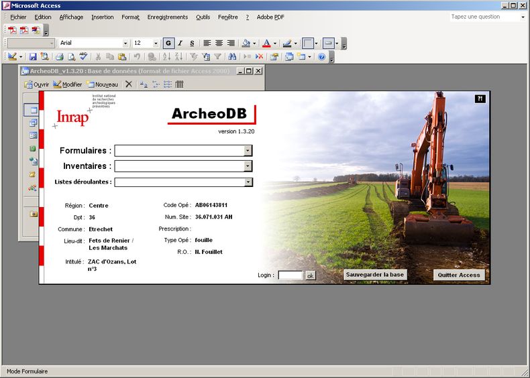Screen dimensions: 530x378
Task: Open the Enregistrements menu
Action: pyautogui.click(x=167, y=17)
